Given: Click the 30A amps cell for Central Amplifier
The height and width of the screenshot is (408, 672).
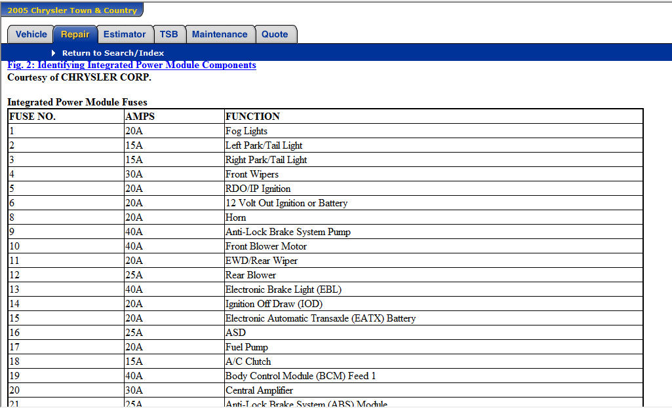Looking at the screenshot, I should tap(174, 390).
